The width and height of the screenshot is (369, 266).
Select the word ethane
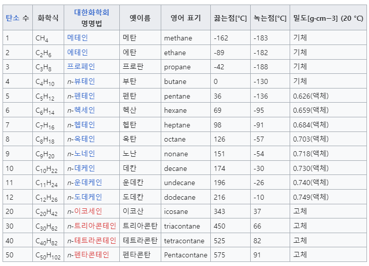[175, 53]
